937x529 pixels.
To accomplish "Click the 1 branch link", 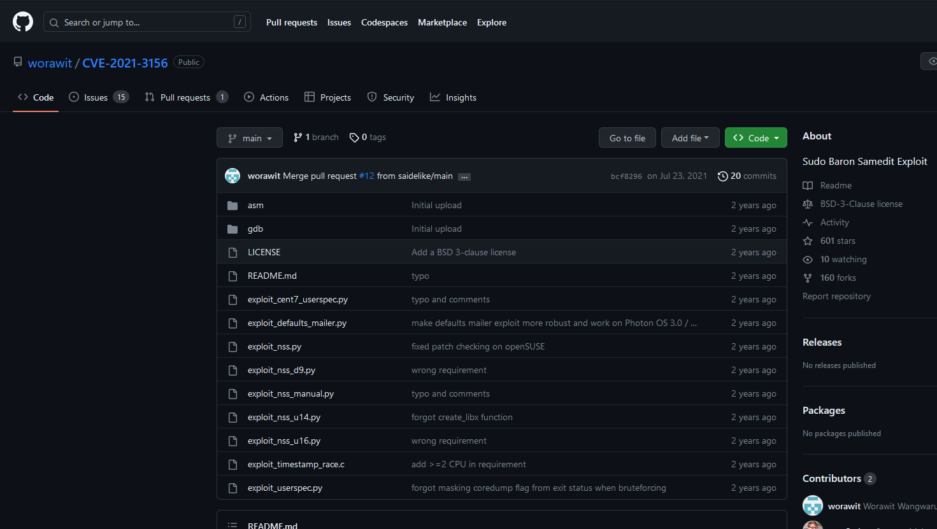I will pyautogui.click(x=316, y=138).
